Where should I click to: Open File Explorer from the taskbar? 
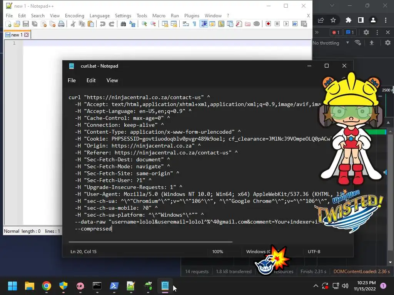click(x=29, y=286)
